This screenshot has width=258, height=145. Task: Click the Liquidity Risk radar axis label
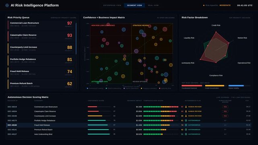(x=189, y=38)
